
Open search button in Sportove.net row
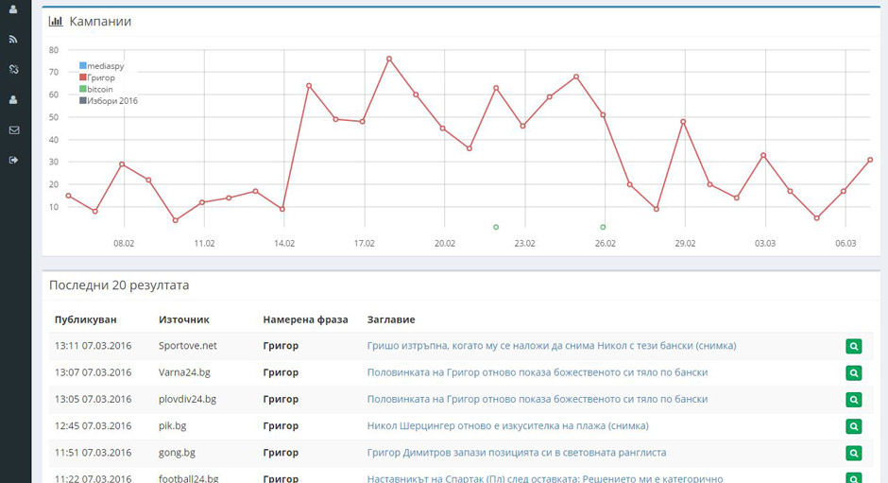pos(853,346)
